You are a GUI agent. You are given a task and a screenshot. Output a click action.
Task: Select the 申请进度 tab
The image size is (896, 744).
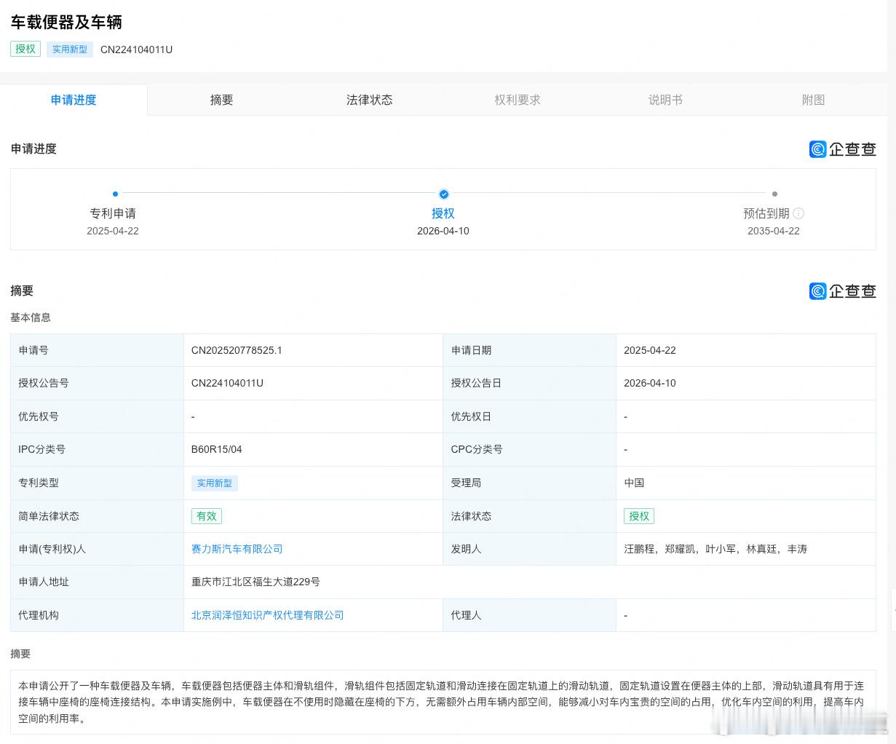point(74,100)
